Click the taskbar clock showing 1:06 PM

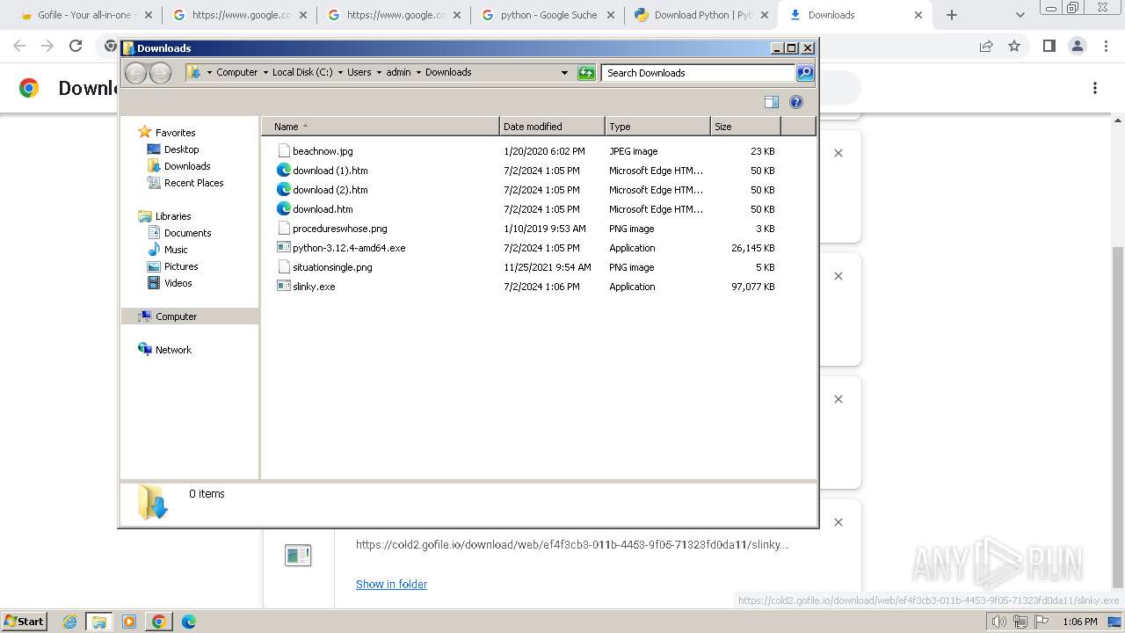click(1079, 622)
